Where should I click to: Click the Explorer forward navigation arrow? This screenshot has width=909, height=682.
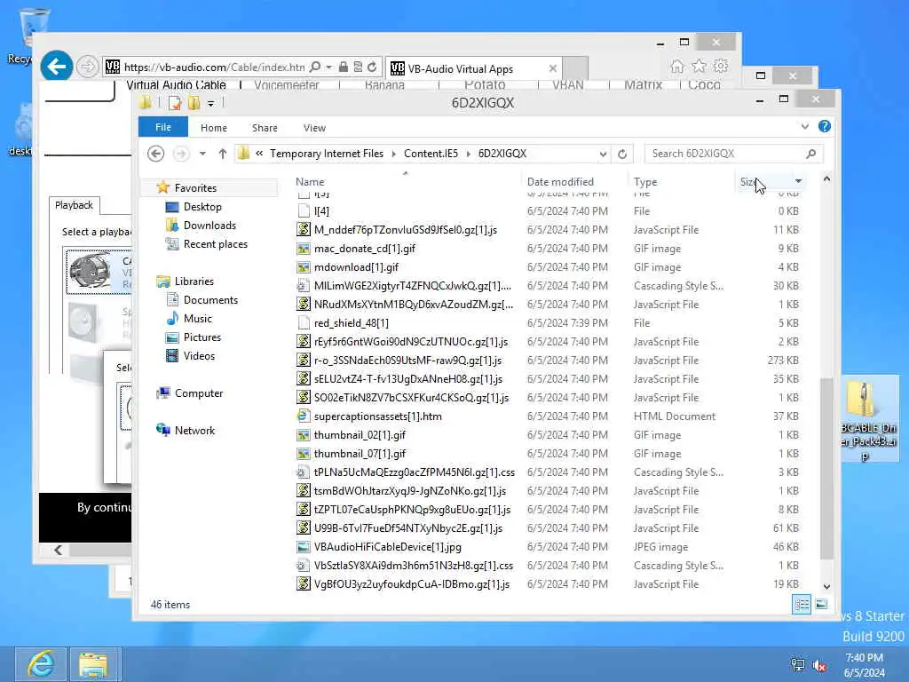181,154
